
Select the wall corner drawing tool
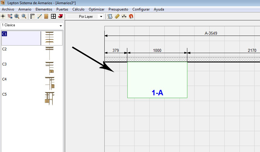point(32,16)
